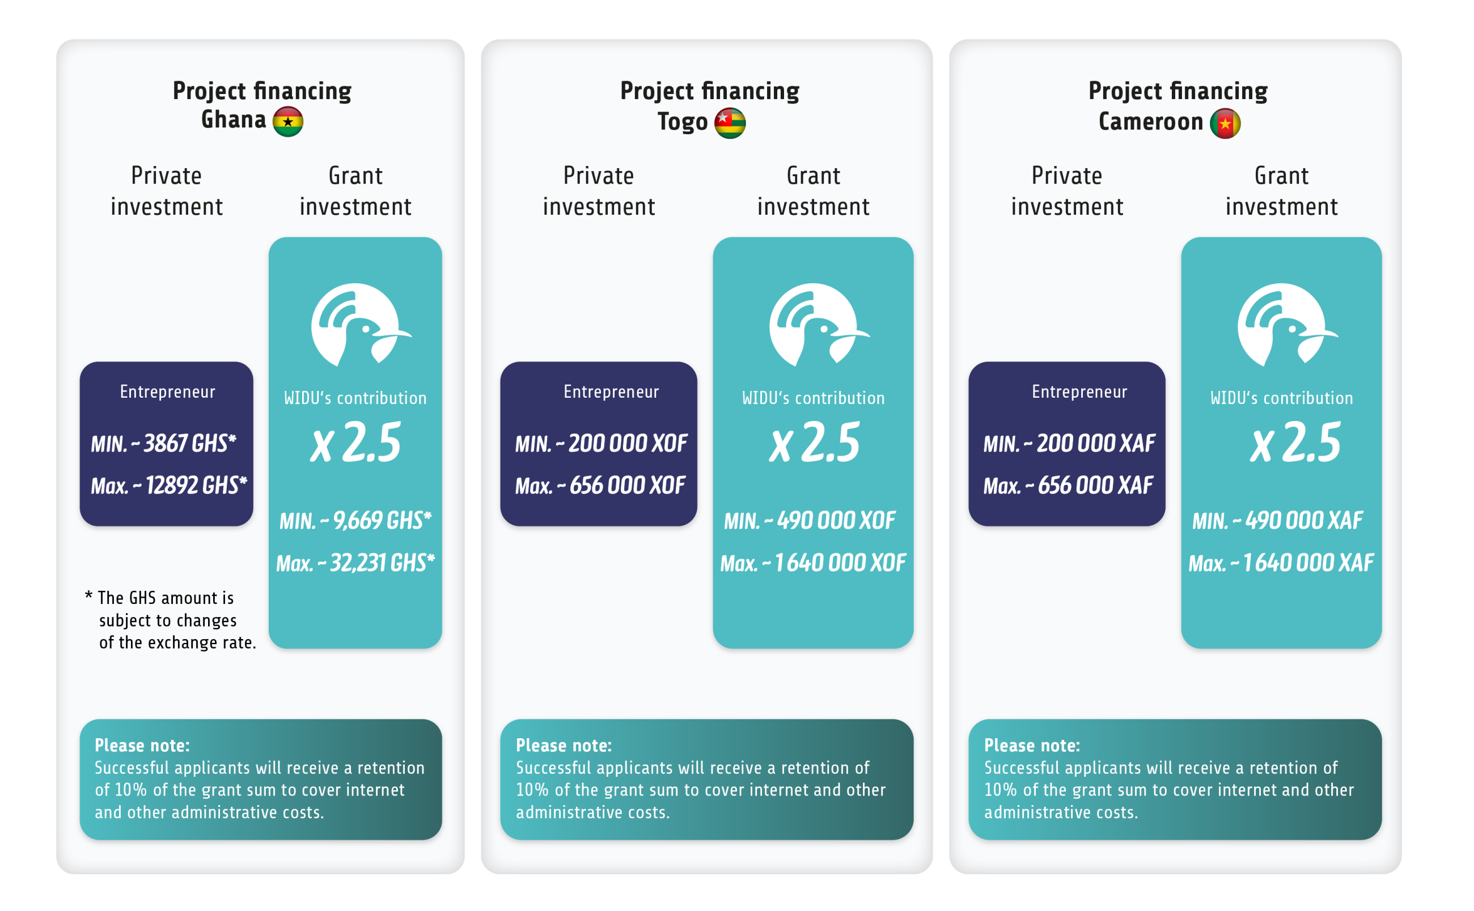Click the Cameroon flag icon

click(x=1225, y=123)
